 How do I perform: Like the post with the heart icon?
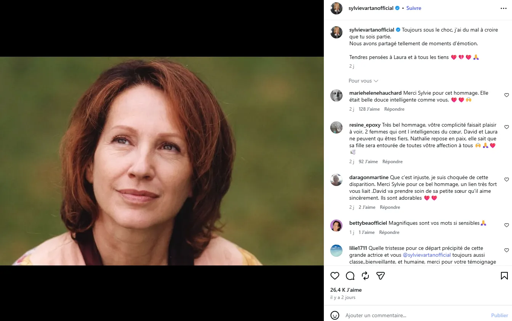click(335, 275)
